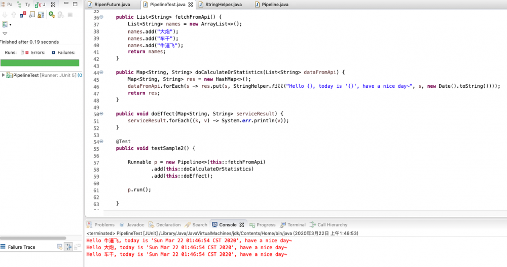The width and height of the screenshot is (507, 267).
Task: Close PipelineTest.java editor tab
Action: tap(191, 5)
